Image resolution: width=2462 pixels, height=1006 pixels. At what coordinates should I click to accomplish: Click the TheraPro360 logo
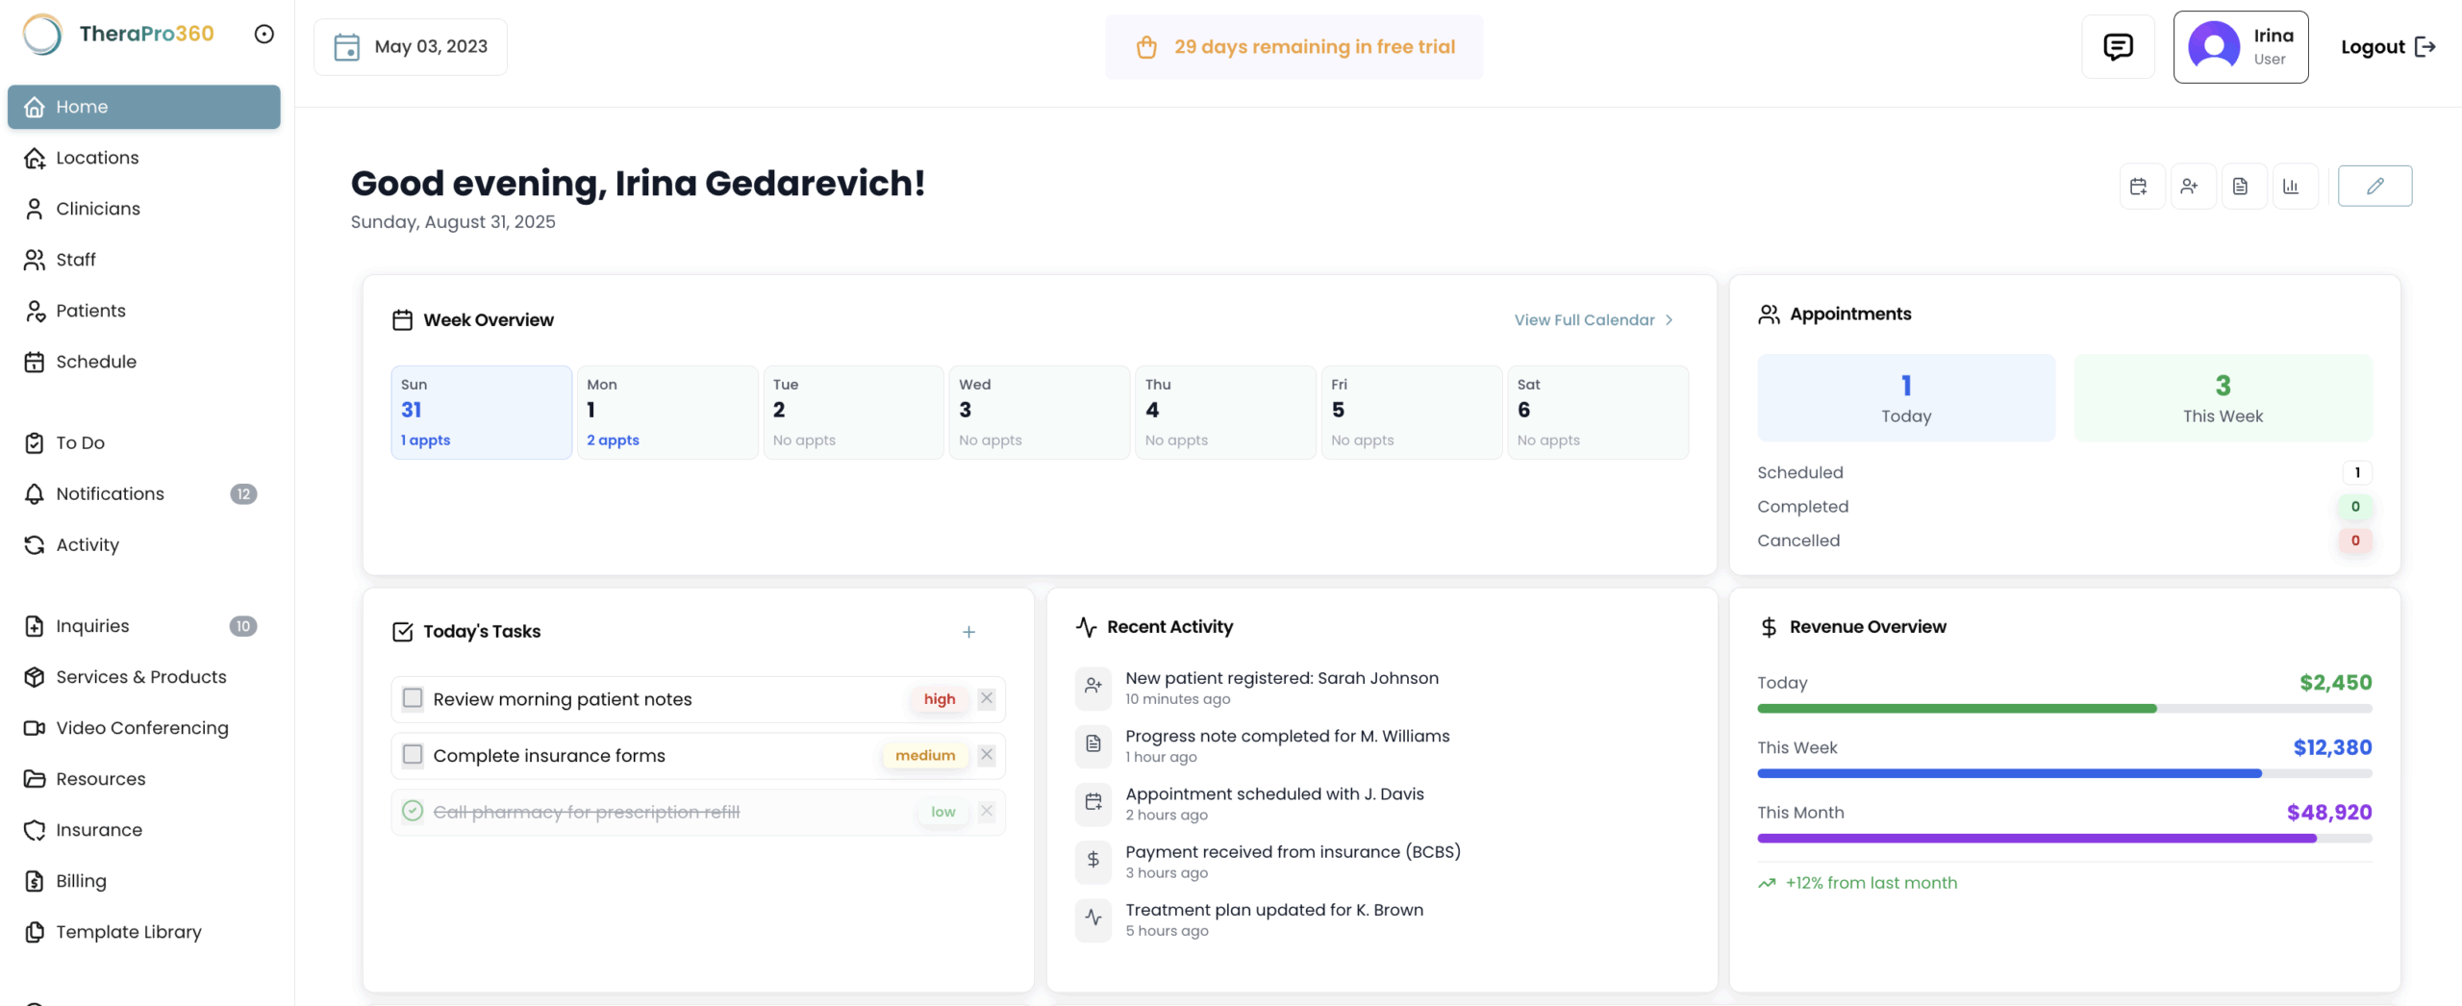119,34
